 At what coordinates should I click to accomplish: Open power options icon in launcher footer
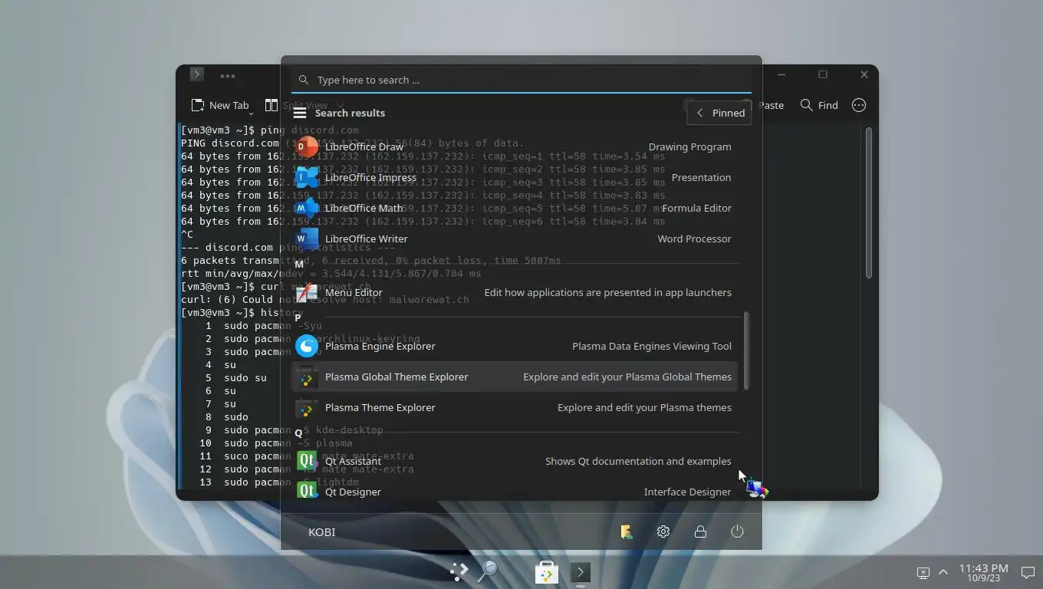point(737,531)
